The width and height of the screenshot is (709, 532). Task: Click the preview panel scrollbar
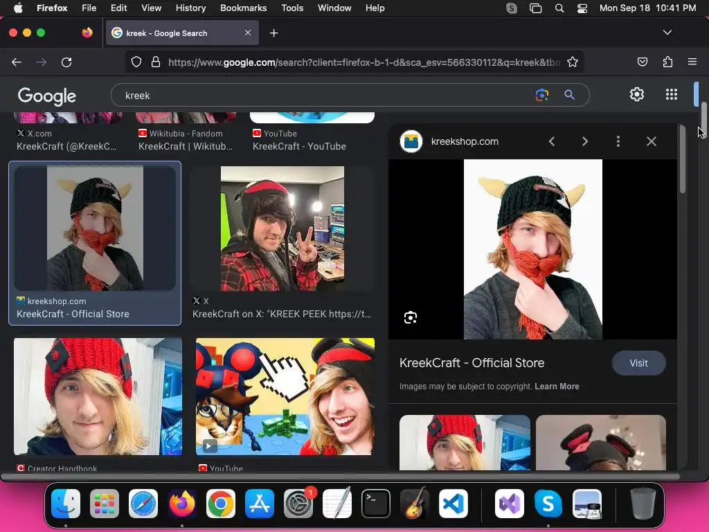[x=682, y=159]
